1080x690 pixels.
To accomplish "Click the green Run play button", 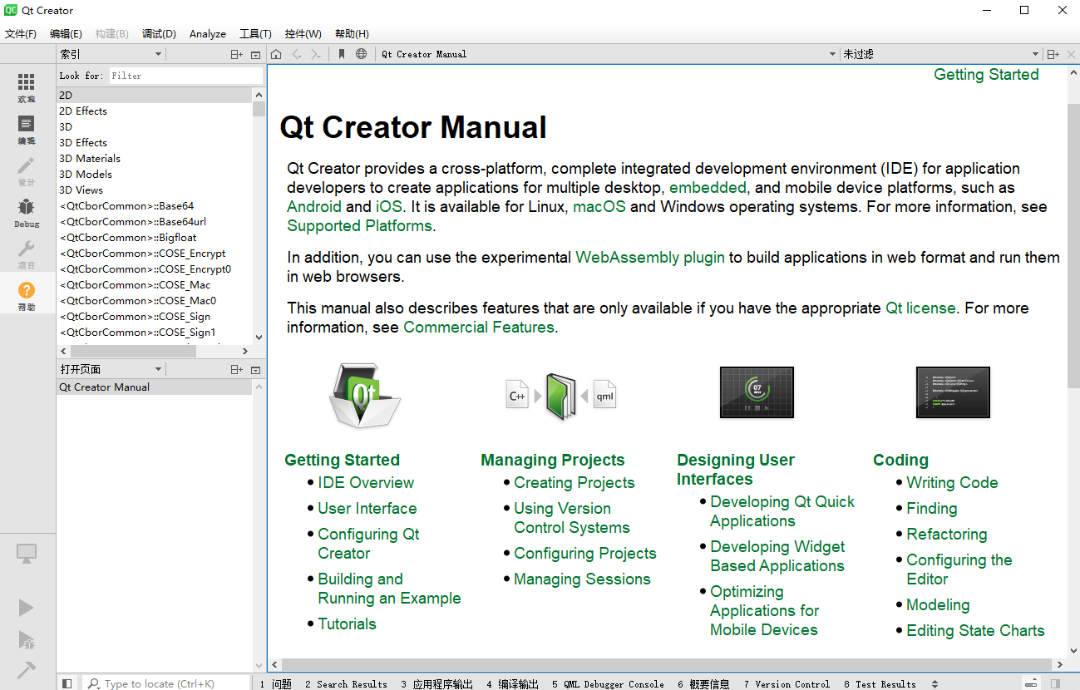I will (x=27, y=608).
